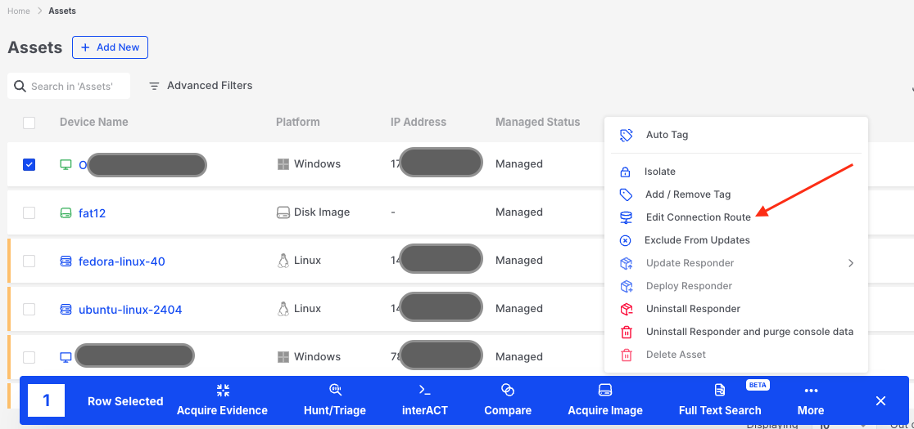Click the Compare icon
Viewport: 914px width, 429px height.
(508, 390)
